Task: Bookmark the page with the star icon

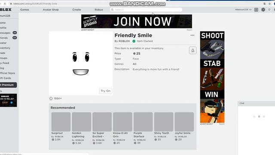Action: pyautogui.click(x=270, y=4)
